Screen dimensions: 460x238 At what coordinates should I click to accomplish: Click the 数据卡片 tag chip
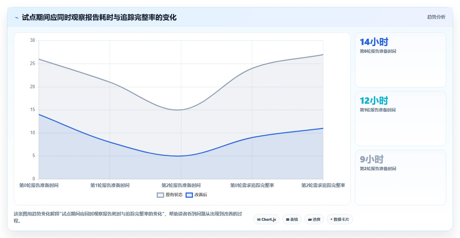click(340, 219)
